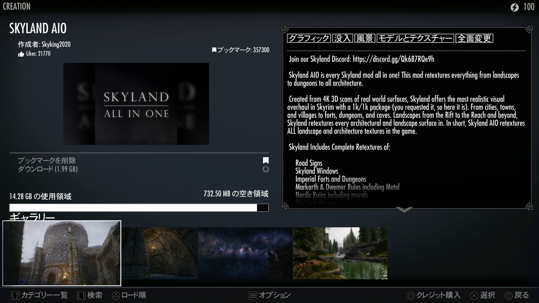Choose ブックマークを削除 option
The image size is (539, 303).
(47, 160)
